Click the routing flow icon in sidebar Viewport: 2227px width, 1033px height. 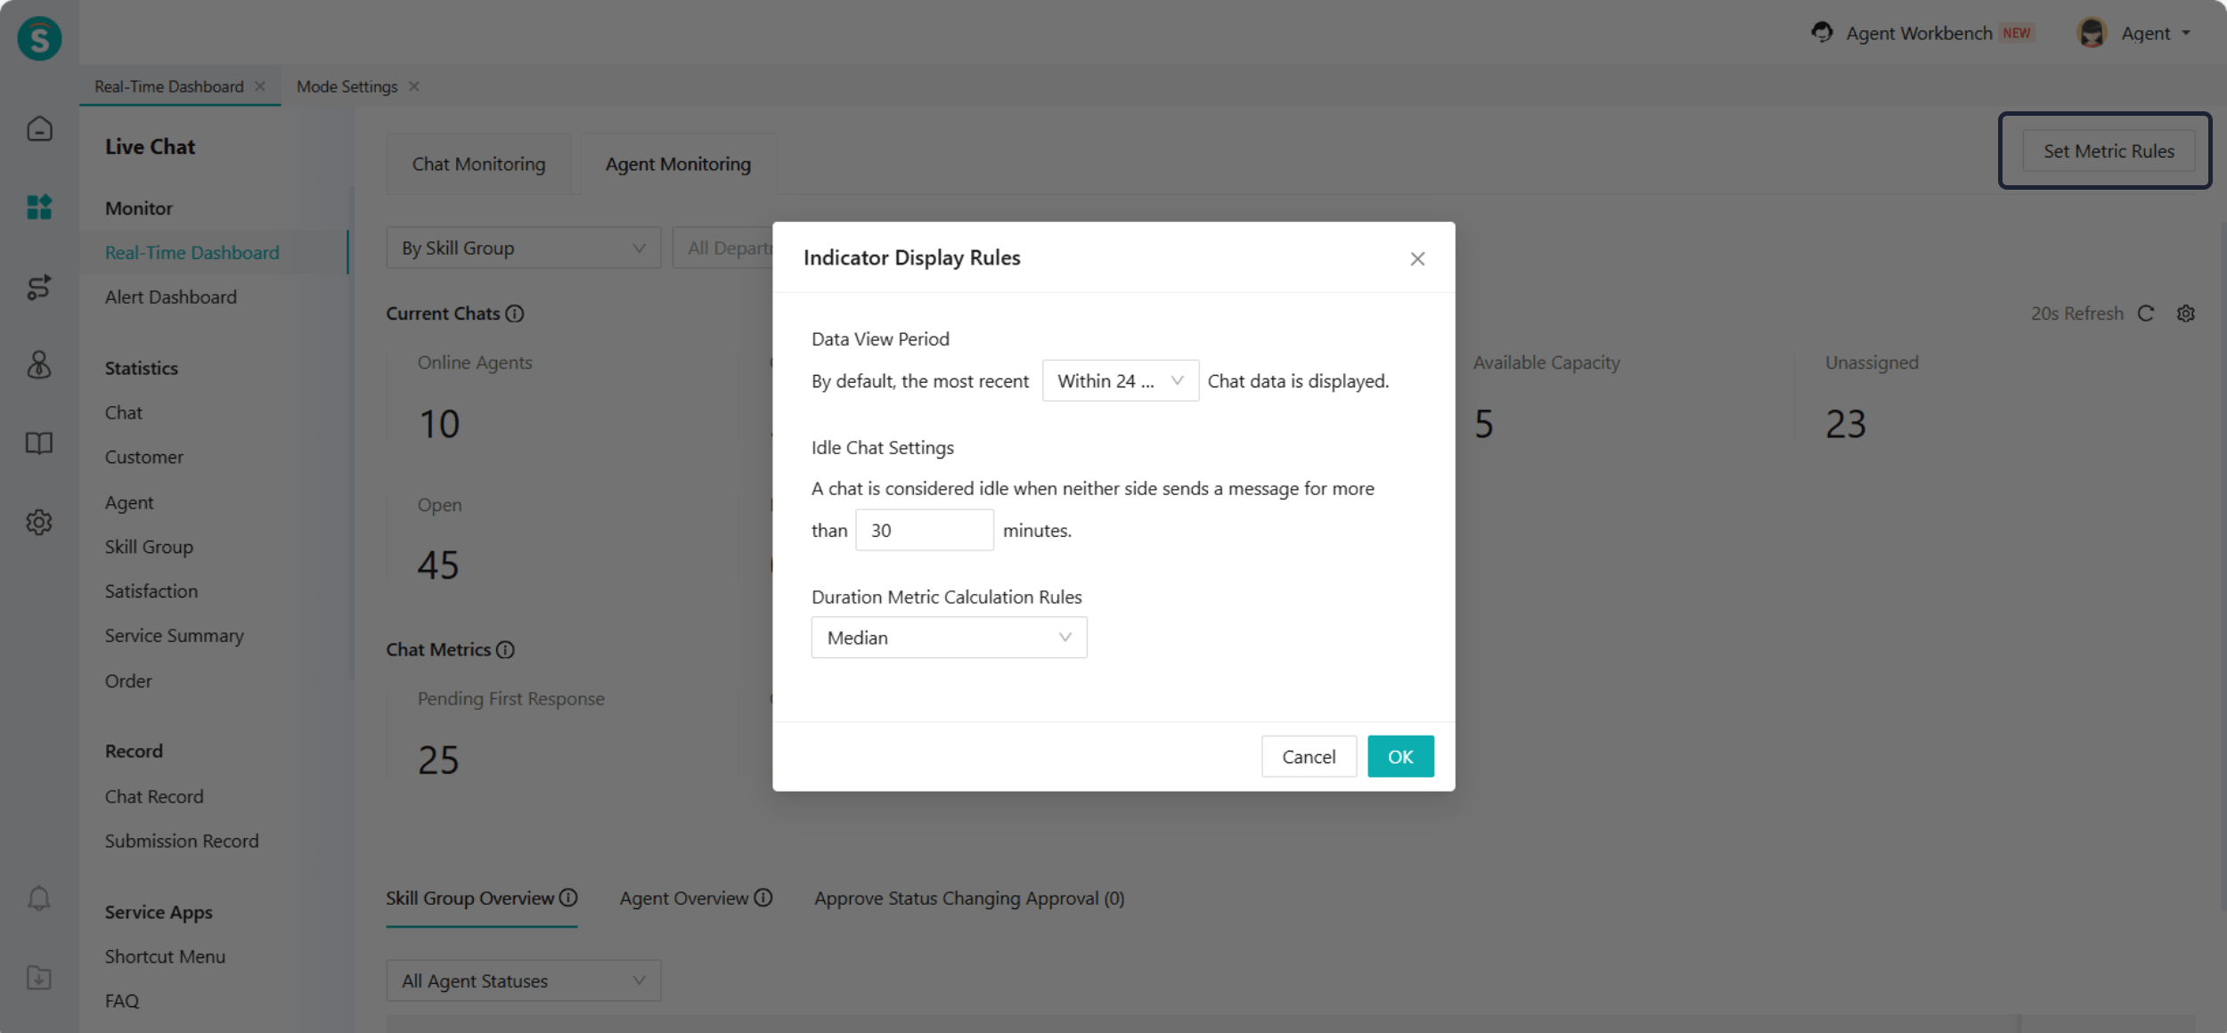point(39,287)
